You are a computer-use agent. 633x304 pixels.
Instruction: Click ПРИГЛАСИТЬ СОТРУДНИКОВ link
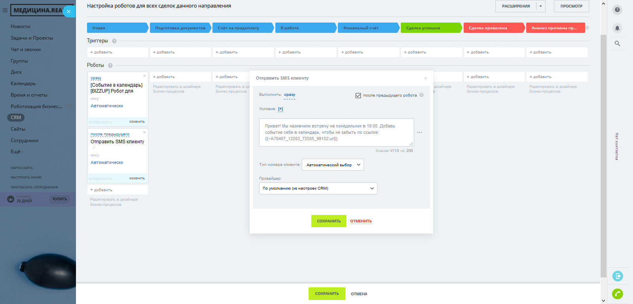(x=34, y=187)
